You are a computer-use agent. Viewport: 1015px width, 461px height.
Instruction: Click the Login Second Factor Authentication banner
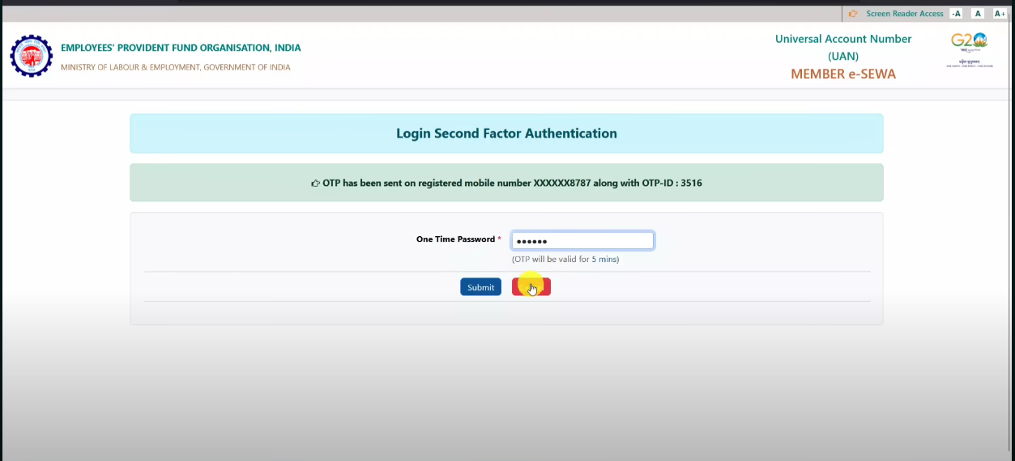[x=506, y=133]
